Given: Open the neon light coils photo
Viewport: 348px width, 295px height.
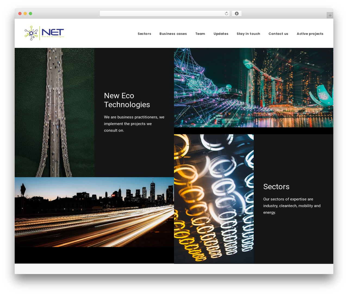Looking at the screenshot, I should click(x=214, y=199).
